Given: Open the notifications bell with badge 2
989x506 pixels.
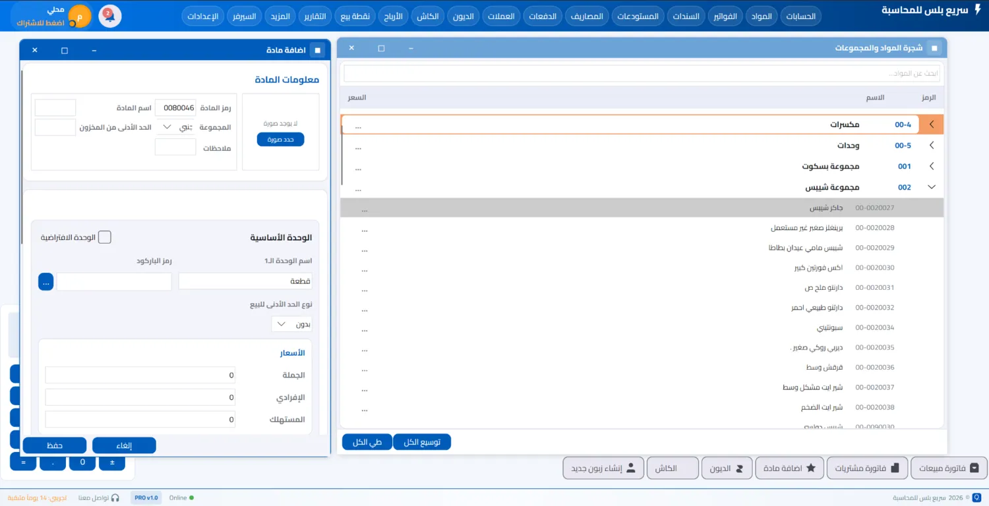Looking at the screenshot, I should coord(110,16).
